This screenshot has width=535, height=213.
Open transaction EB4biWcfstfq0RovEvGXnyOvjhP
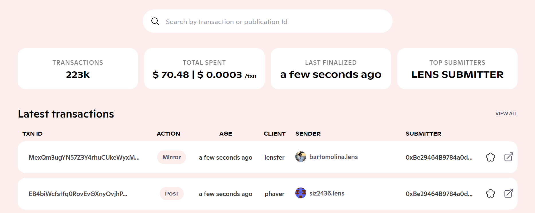[78, 194]
